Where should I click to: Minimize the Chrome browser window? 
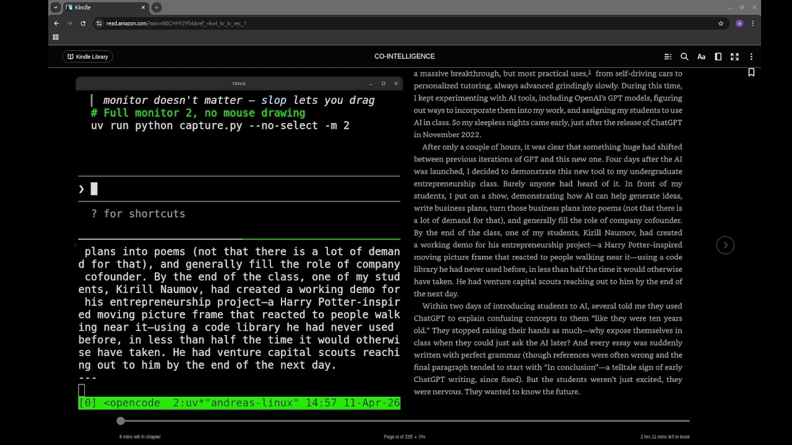[730, 7]
